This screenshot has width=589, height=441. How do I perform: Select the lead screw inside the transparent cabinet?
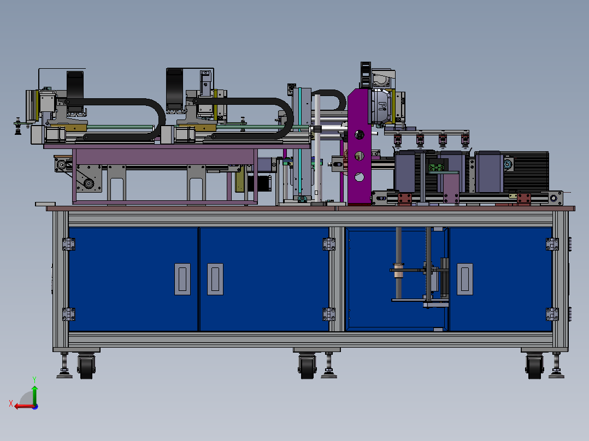click(428, 264)
